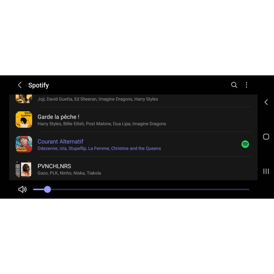Tap the speaker volume icon
Image resolution: width=274 pixels, height=274 pixels.
click(22, 189)
